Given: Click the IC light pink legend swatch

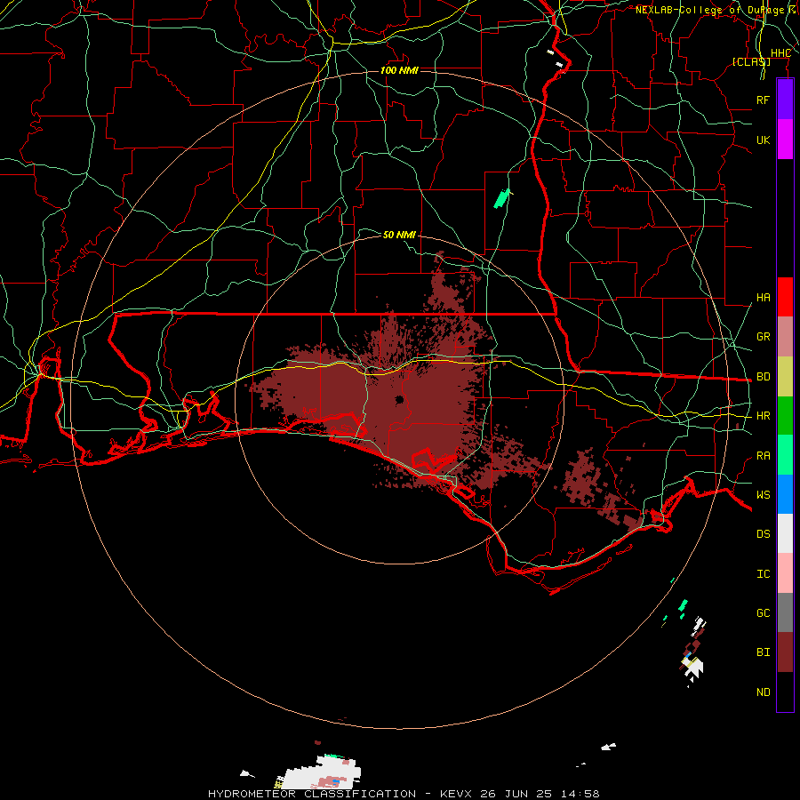Looking at the screenshot, I should pos(785,573).
